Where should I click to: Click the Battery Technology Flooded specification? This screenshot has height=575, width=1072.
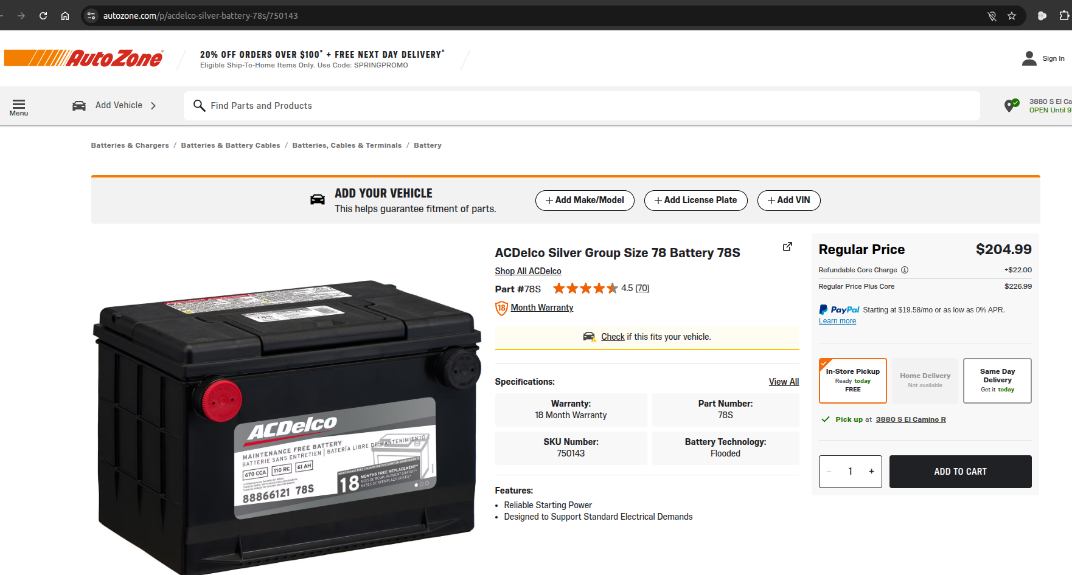726,448
